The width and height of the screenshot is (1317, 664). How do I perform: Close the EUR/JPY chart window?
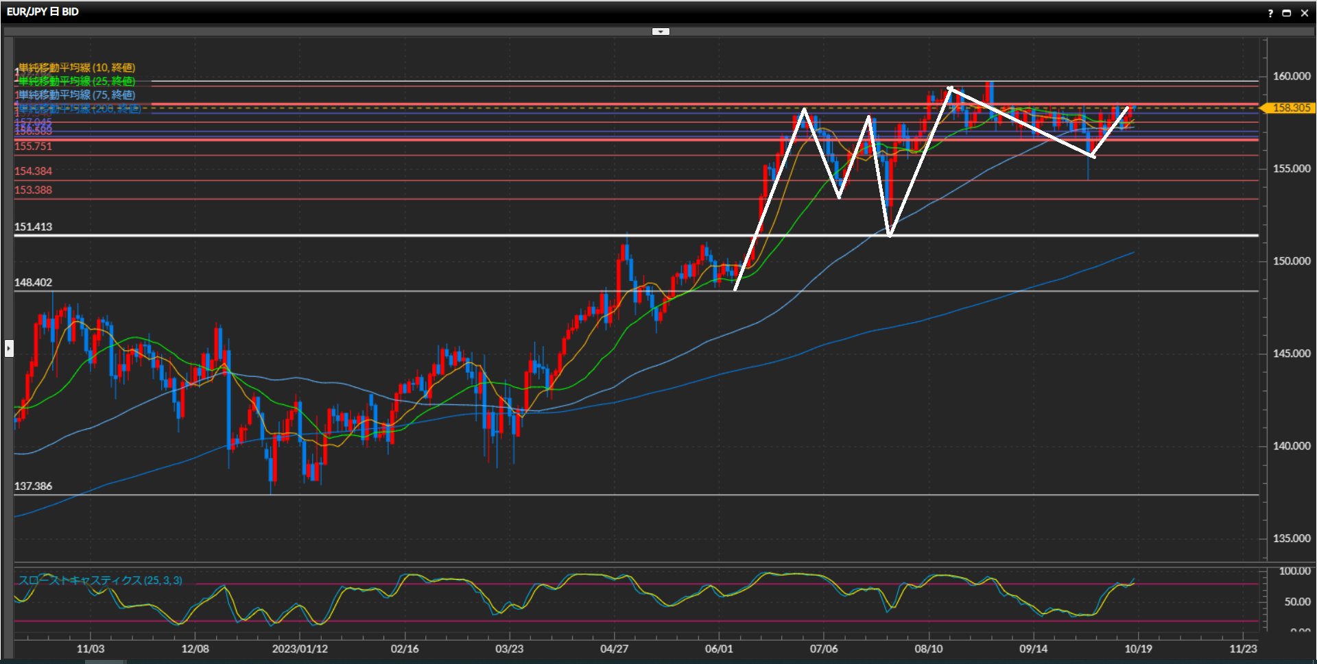click(x=1305, y=13)
